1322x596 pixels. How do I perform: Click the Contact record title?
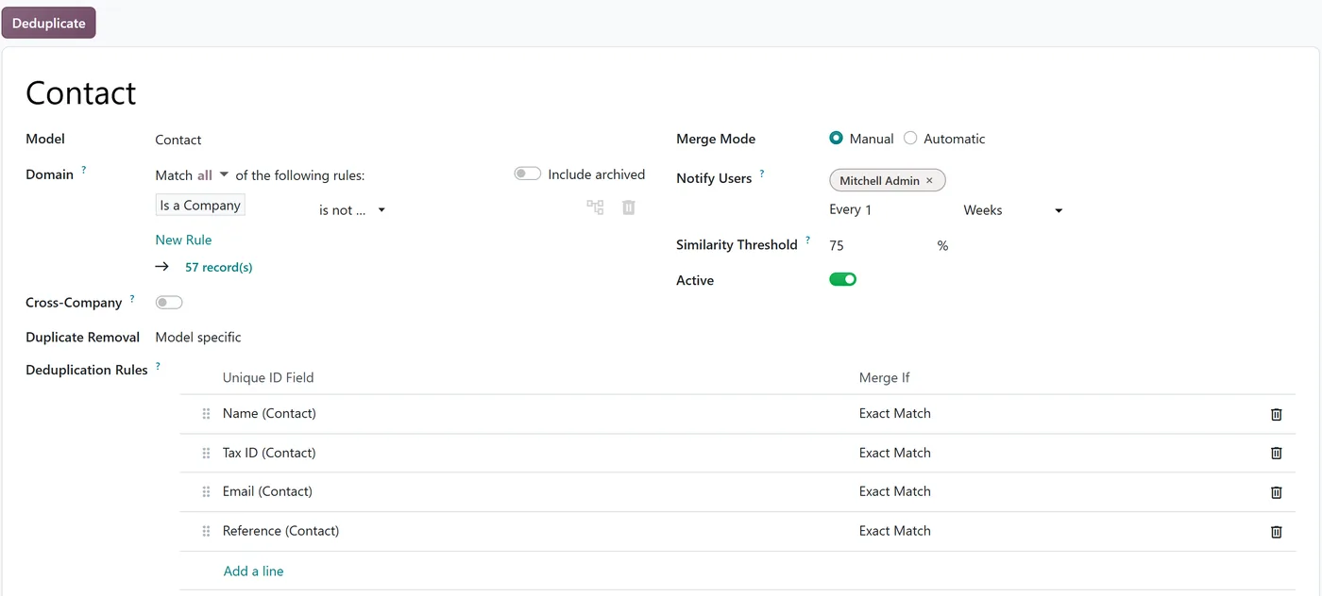[x=81, y=93]
